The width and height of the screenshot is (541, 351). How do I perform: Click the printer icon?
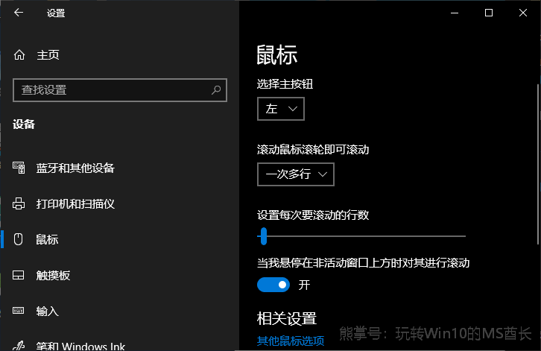click(19, 203)
